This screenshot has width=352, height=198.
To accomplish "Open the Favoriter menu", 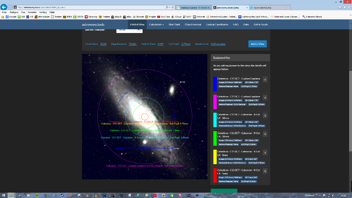I will pyautogui.click(x=32, y=12).
